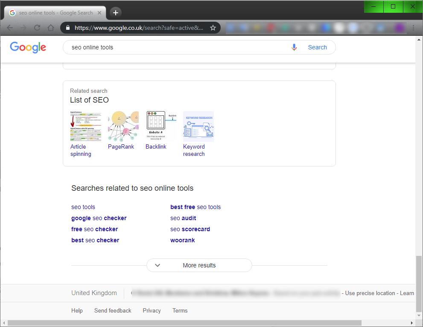423x327 pixels.
Task: Open related search woorank
Action: click(182, 240)
